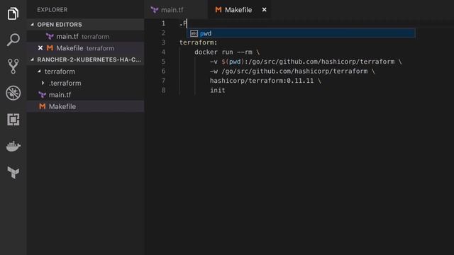Click the abc icon beside pwd suggestion
The width and height of the screenshot is (454, 255).
point(194,33)
